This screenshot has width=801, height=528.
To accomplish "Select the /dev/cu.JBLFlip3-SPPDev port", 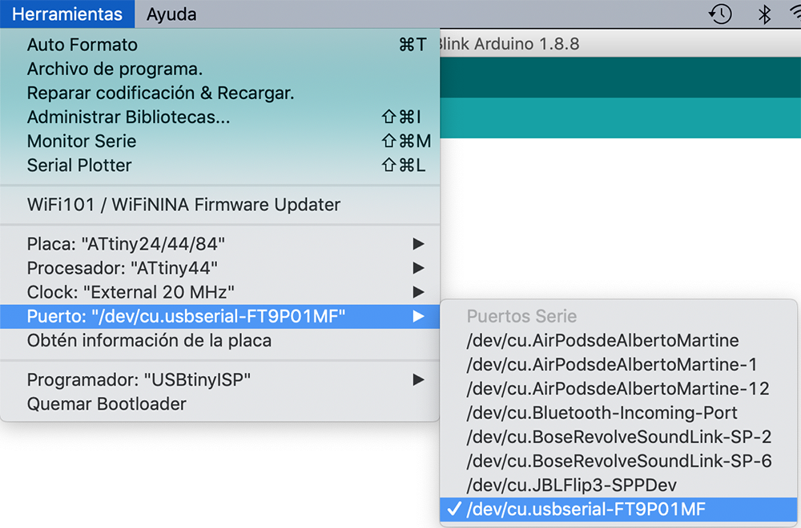I will pos(584,485).
